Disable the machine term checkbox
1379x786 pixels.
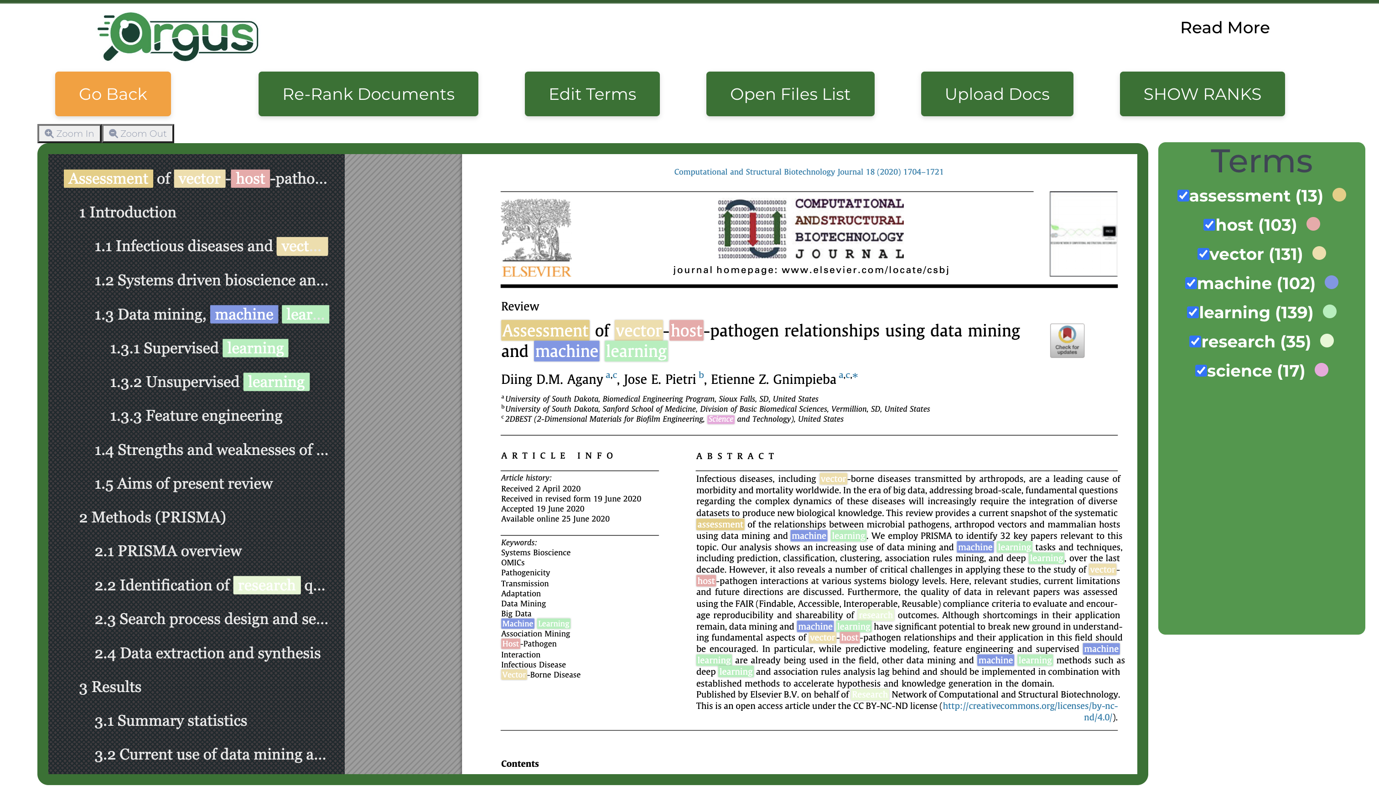coord(1191,283)
